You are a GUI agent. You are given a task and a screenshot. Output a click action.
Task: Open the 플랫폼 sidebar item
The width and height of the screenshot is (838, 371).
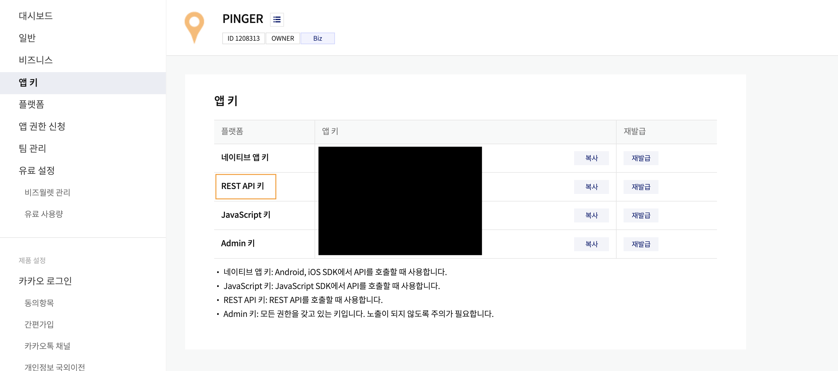[31, 104]
